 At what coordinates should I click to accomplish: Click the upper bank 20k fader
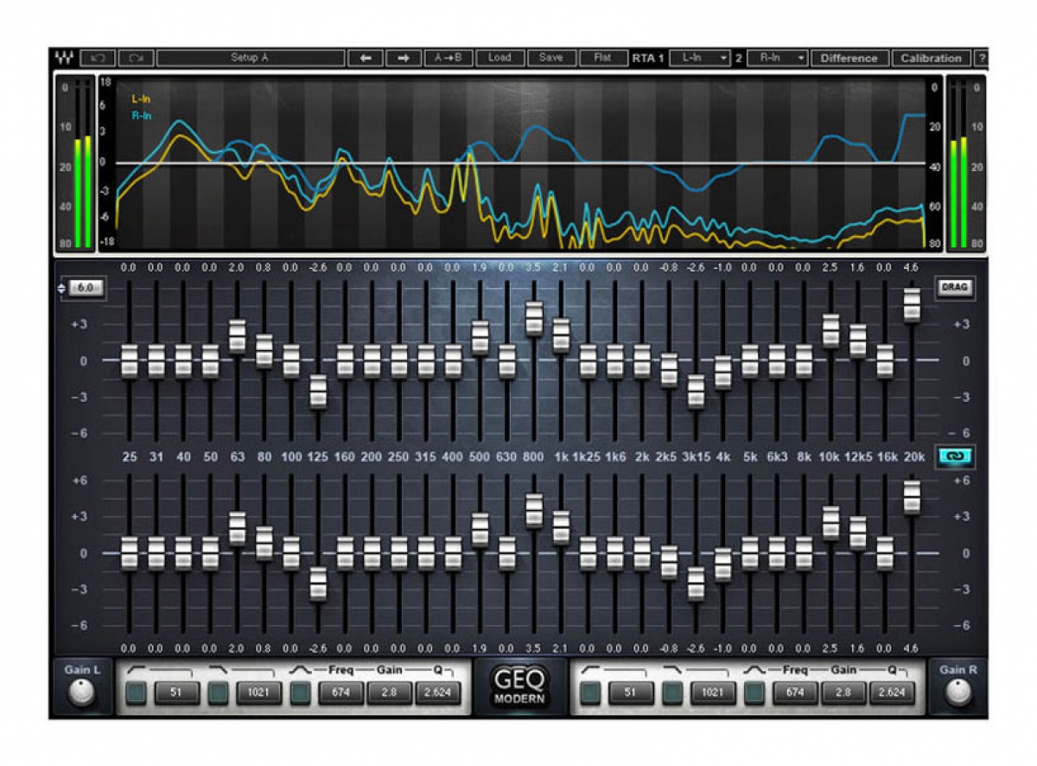[912, 305]
